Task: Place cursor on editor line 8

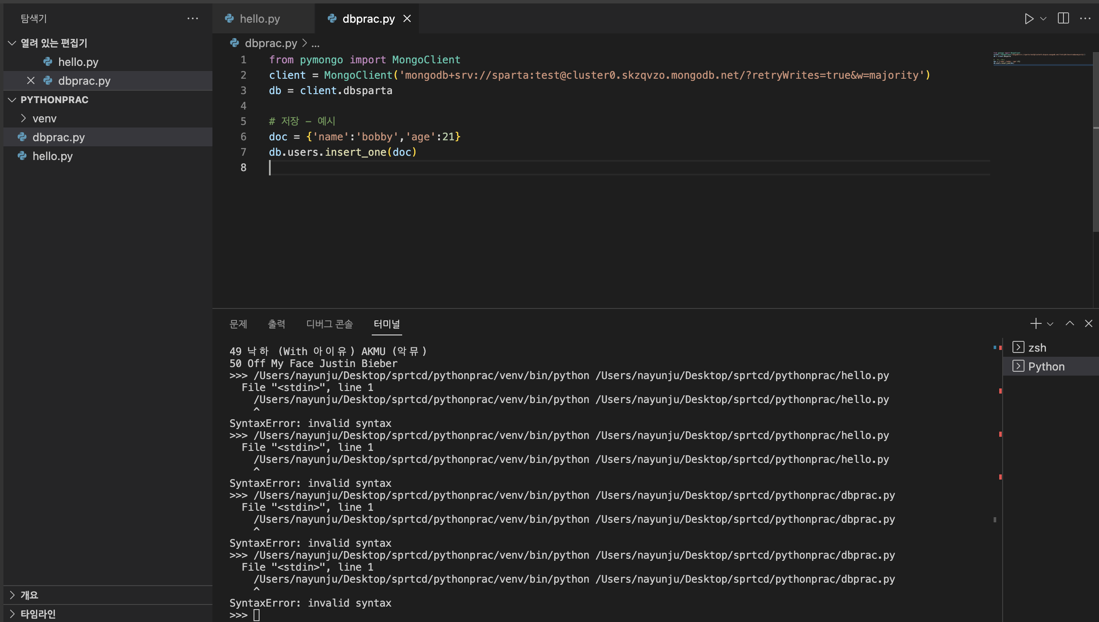Action: pyautogui.click(x=630, y=168)
